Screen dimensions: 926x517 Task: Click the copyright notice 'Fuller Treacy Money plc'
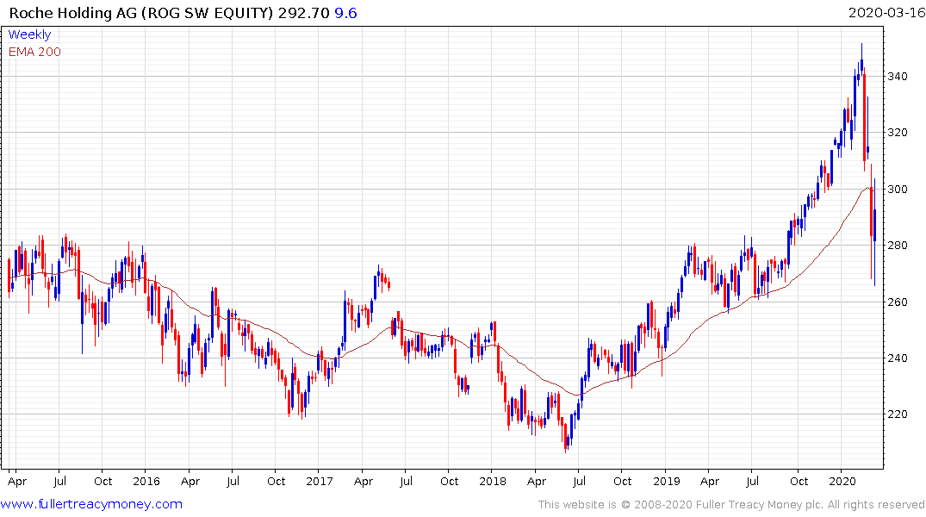tap(760, 505)
